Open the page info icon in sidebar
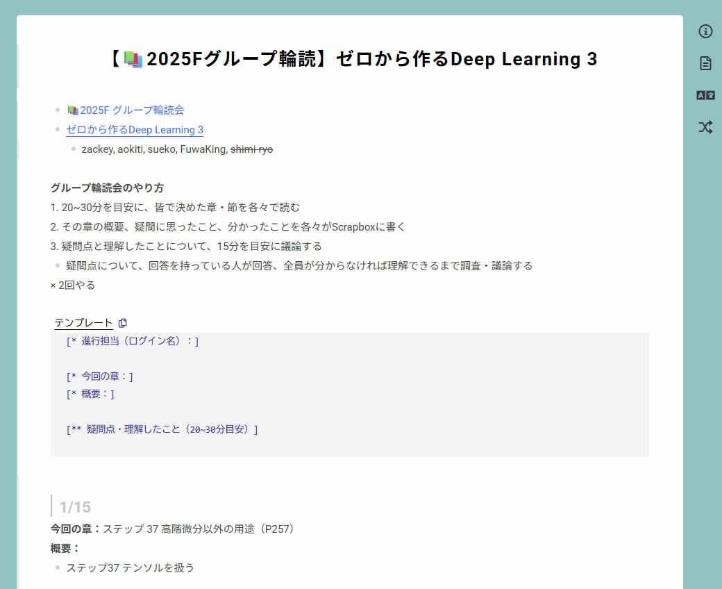 [x=705, y=31]
